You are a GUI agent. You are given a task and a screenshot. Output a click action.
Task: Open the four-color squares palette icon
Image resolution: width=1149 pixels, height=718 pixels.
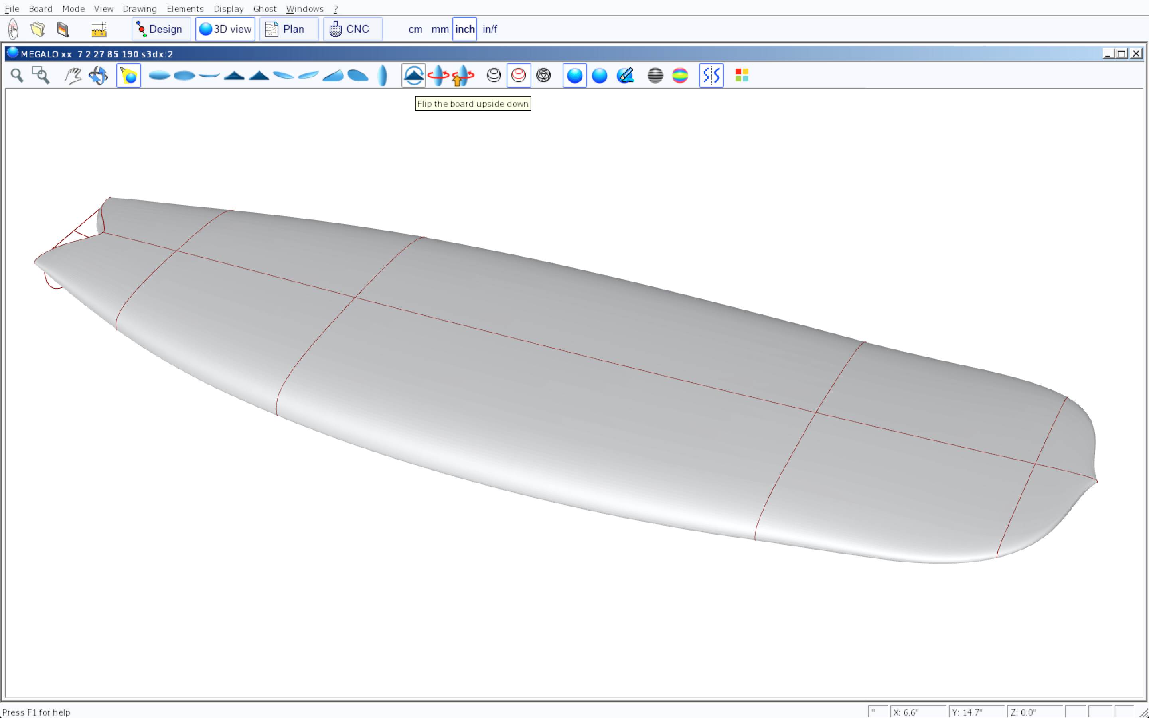(742, 75)
